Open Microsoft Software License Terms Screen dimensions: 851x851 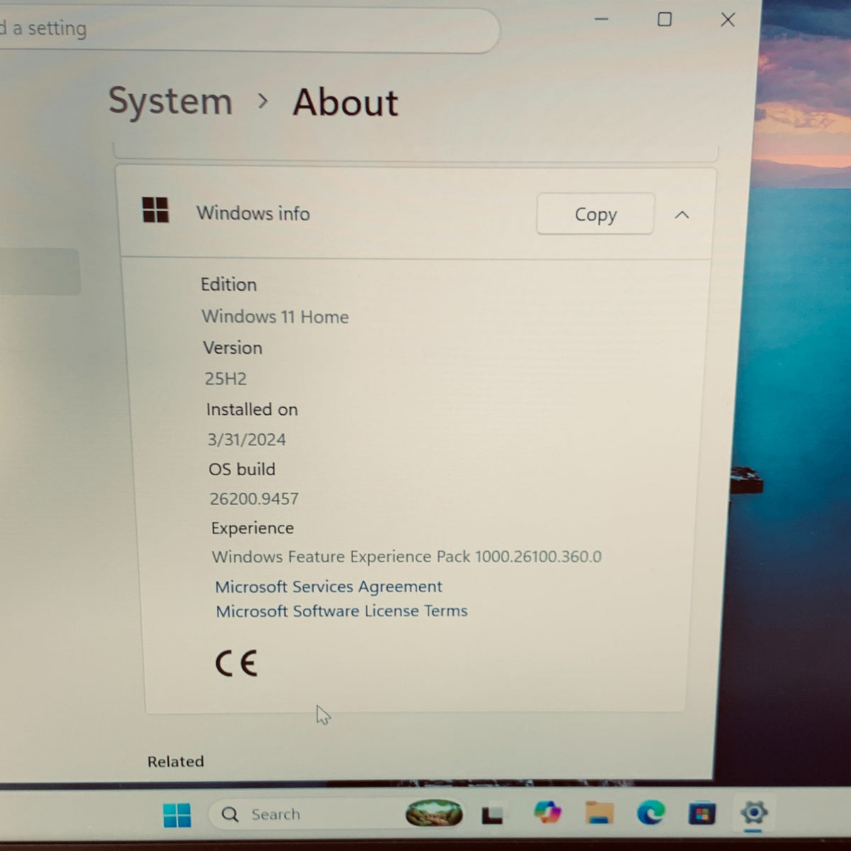click(x=342, y=611)
